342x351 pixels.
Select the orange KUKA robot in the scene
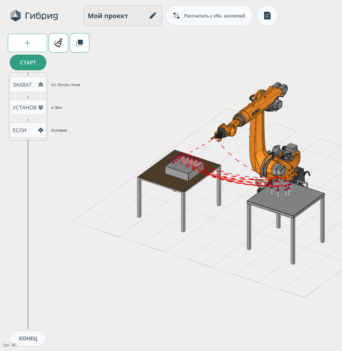(x=258, y=137)
